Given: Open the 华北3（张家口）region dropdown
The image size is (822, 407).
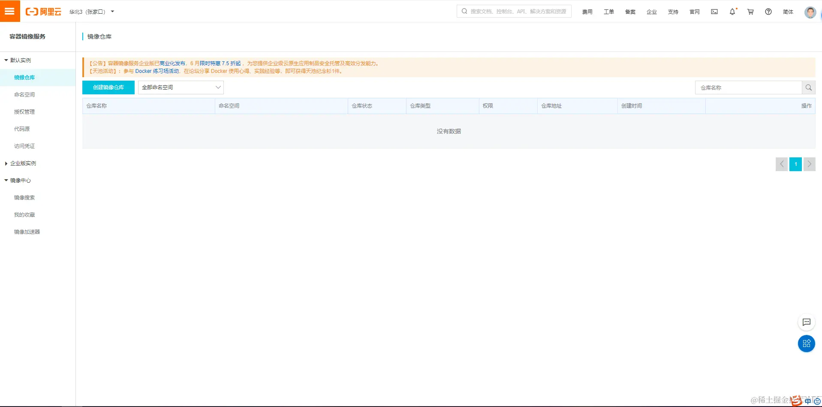Looking at the screenshot, I should (92, 12).
